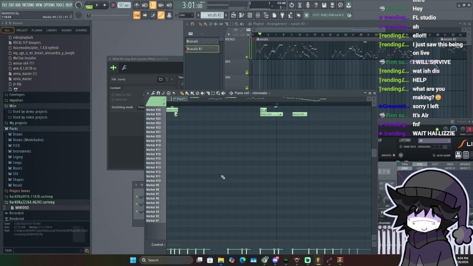Open the playlist view icon

(234, 15)
